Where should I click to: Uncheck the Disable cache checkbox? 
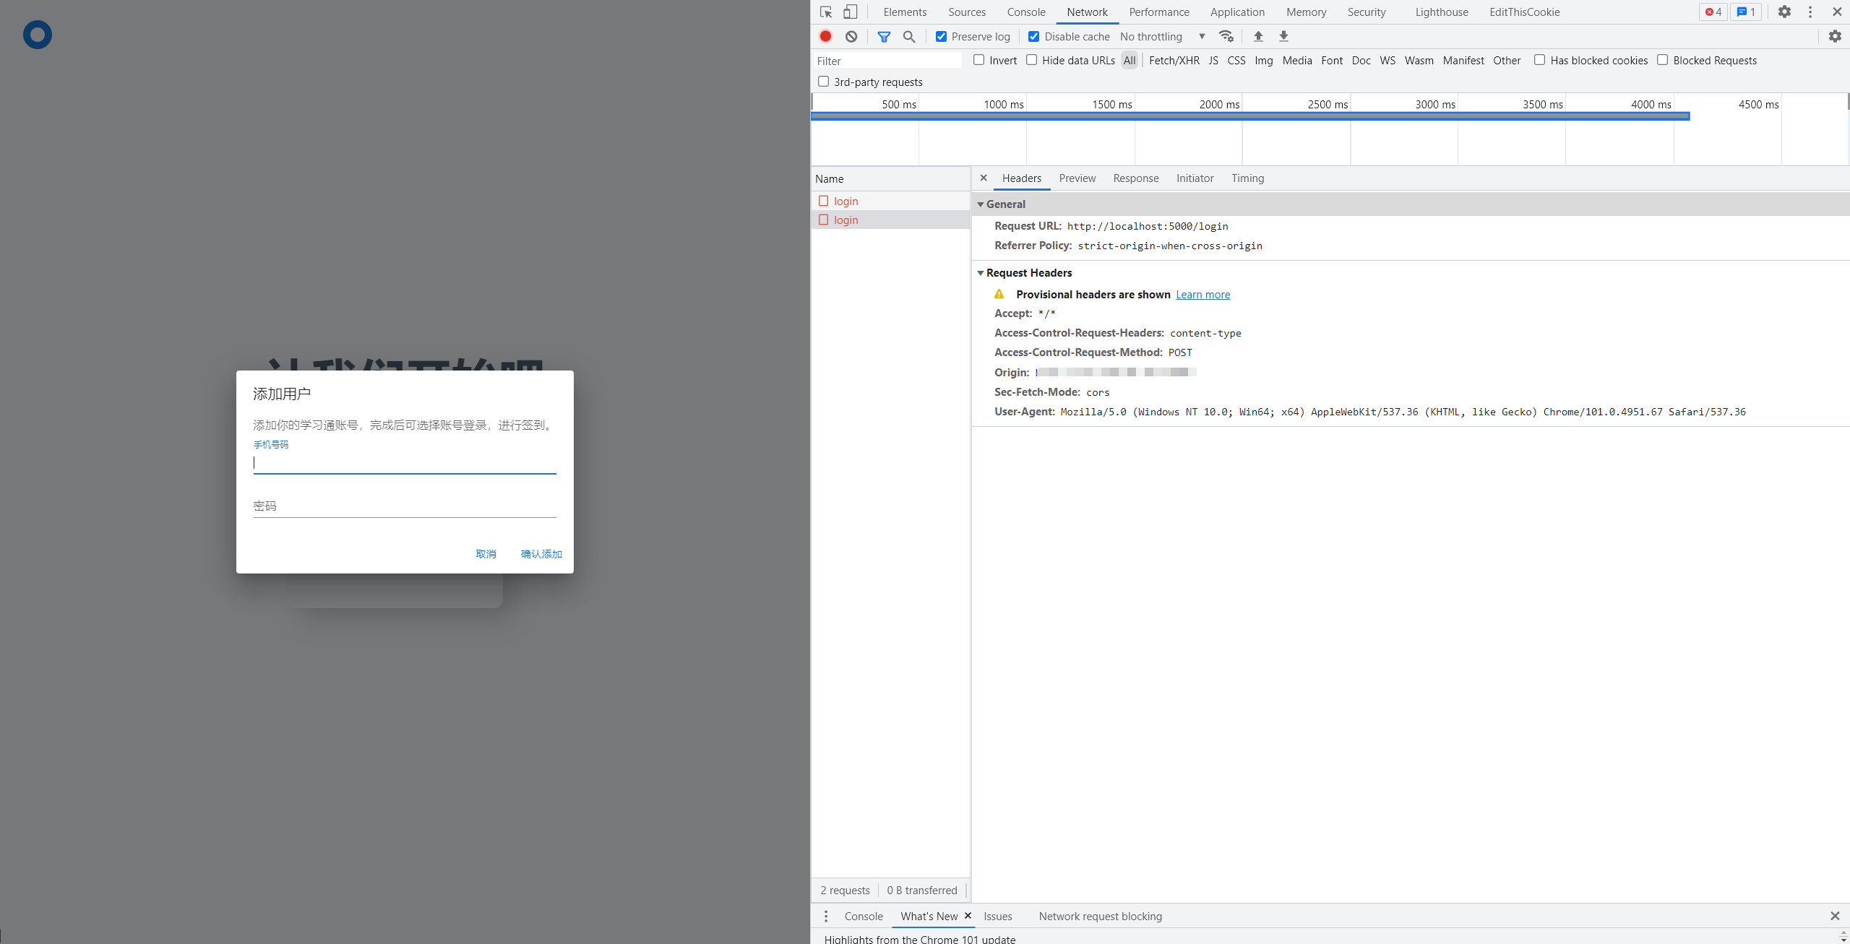(x=1033, y=37)
